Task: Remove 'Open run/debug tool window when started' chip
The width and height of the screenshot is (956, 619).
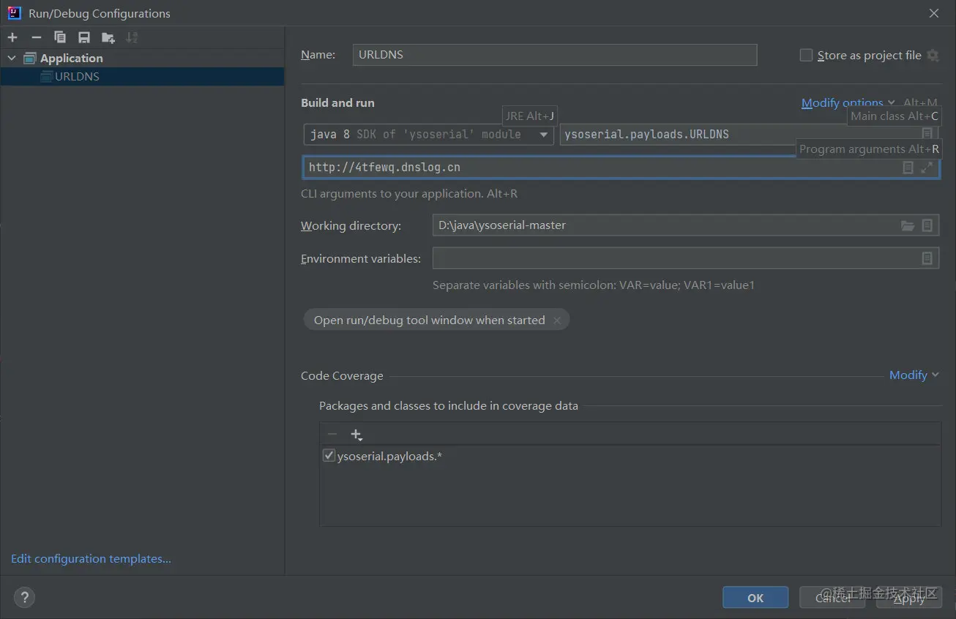Action: point(557,320)
